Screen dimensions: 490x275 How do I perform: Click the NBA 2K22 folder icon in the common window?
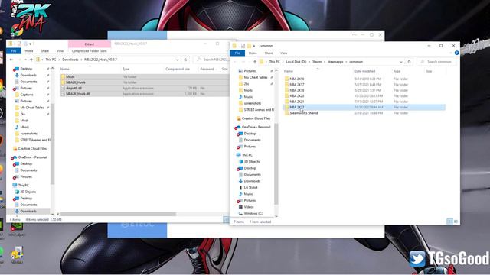286,107
